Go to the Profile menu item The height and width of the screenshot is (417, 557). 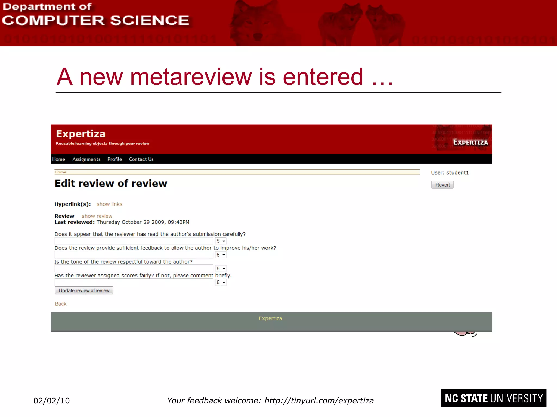[115, 159]
